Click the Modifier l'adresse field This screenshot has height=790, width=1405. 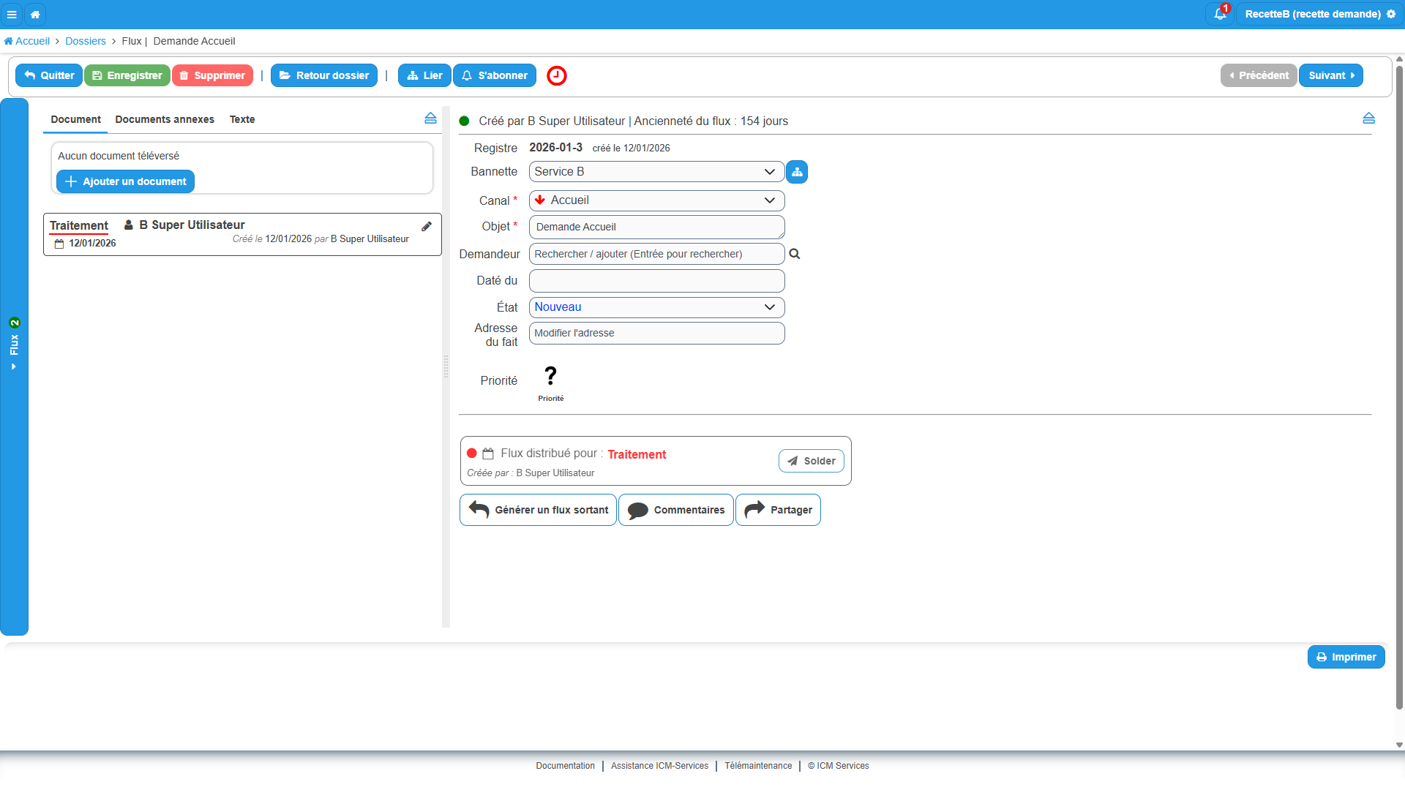[656, 333]
